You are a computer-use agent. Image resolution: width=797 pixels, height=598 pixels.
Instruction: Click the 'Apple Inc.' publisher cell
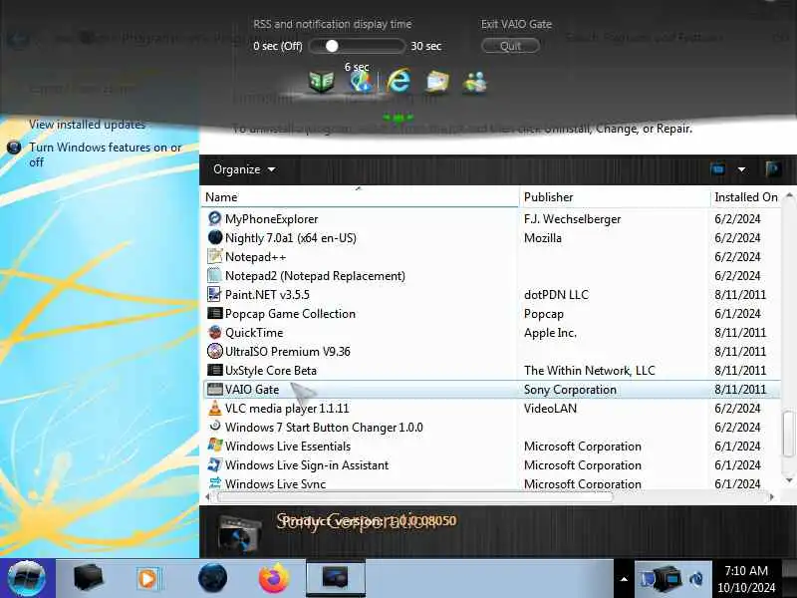(x=550, y=333)
